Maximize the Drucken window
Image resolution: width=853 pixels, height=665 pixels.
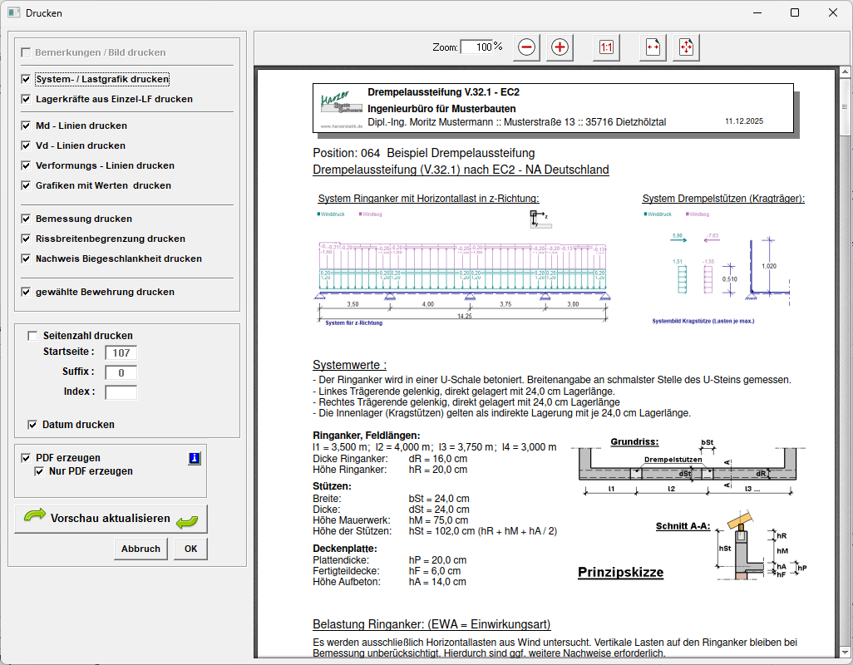[x=795, y=13]
